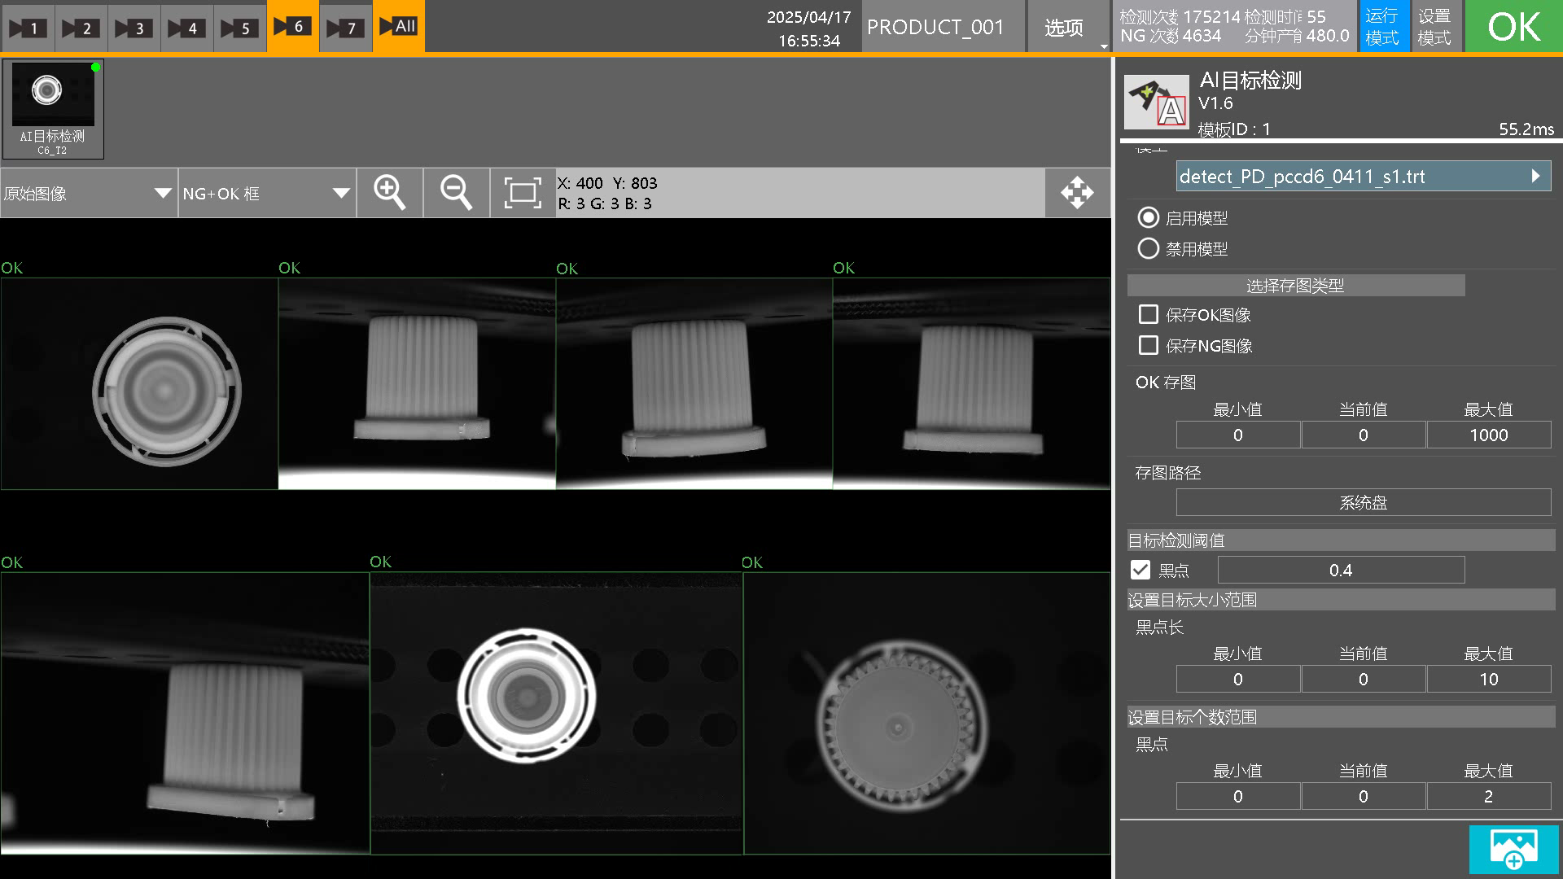Click the 黑点 threshold value 0.4 field
This screenshot has width=1563, height=879.
point(1340,571)
